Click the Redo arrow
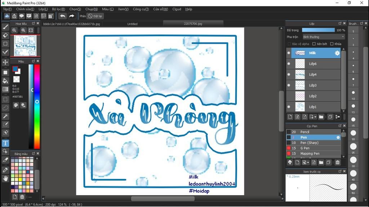This screenshot has height=207, width=369. point(72,16)
